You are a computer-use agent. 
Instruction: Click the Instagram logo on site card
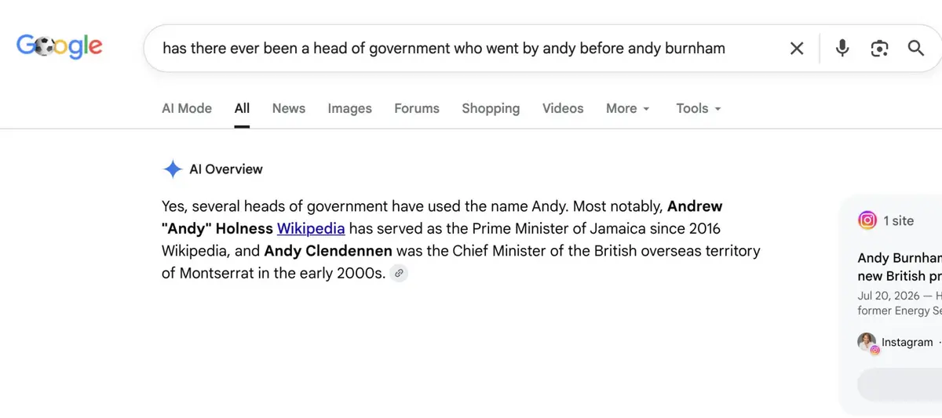pyautogui.click(x=867, y=220)
